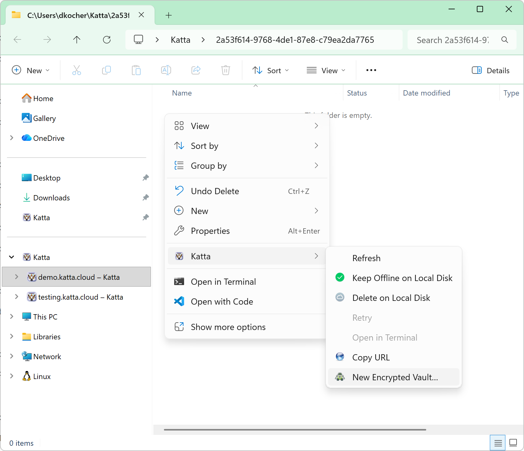Click the Forward navigation arrow

[47, 40]
